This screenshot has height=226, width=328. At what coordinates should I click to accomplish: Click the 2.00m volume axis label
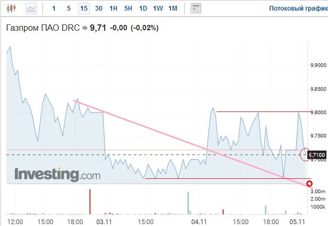click(318, 199)
